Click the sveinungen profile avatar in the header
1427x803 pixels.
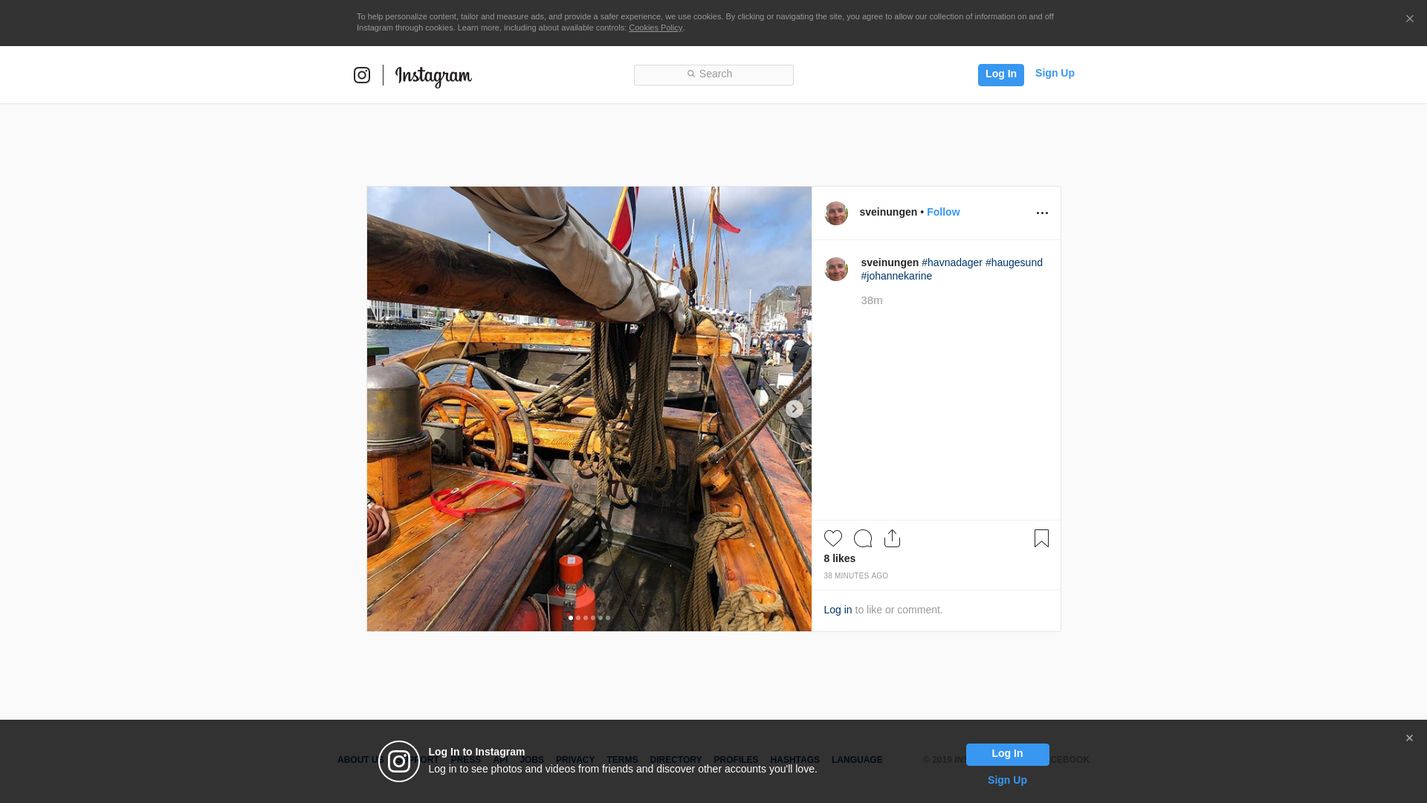click(836, 213)
